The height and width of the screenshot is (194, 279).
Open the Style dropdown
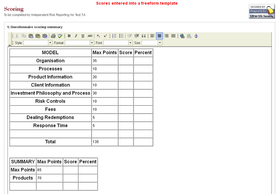(x=50, y=43)
